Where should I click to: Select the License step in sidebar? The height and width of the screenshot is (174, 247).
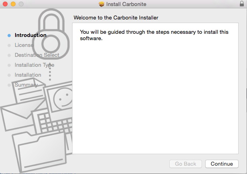24,45
